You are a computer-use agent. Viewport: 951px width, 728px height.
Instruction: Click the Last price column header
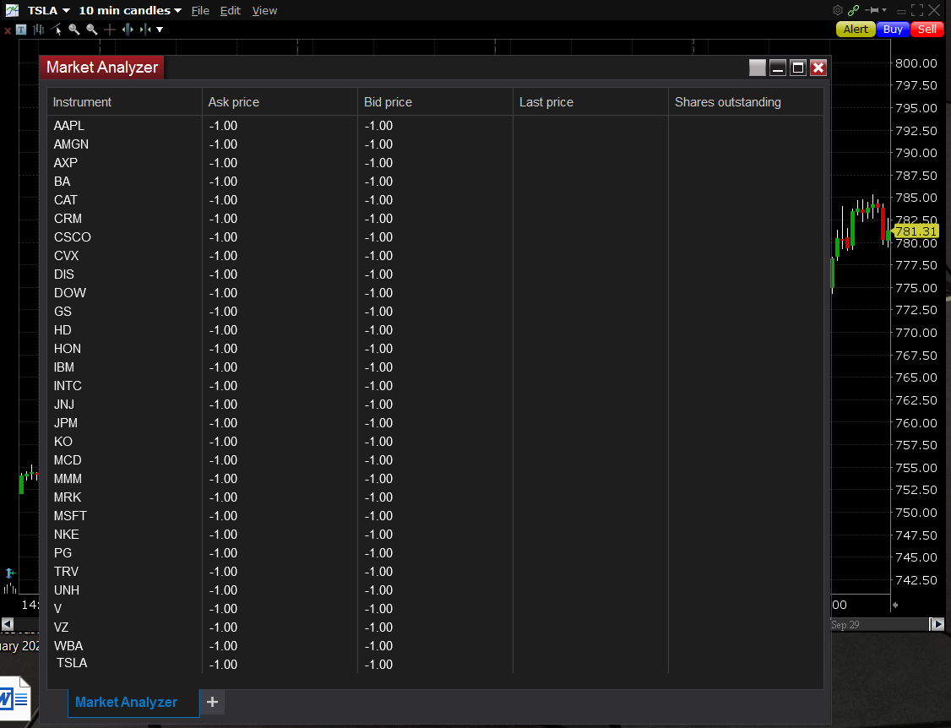590,102
